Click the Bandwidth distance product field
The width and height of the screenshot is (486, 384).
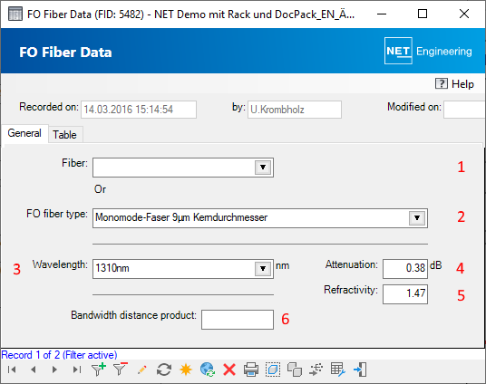click(x=238, y=320)
